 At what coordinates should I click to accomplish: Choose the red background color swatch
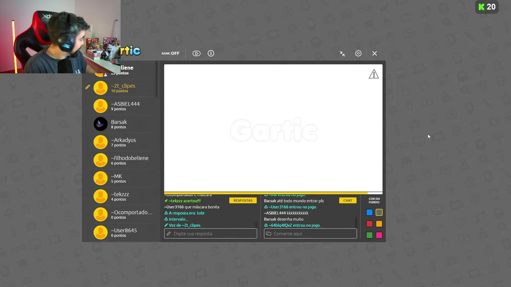(370, 224)
